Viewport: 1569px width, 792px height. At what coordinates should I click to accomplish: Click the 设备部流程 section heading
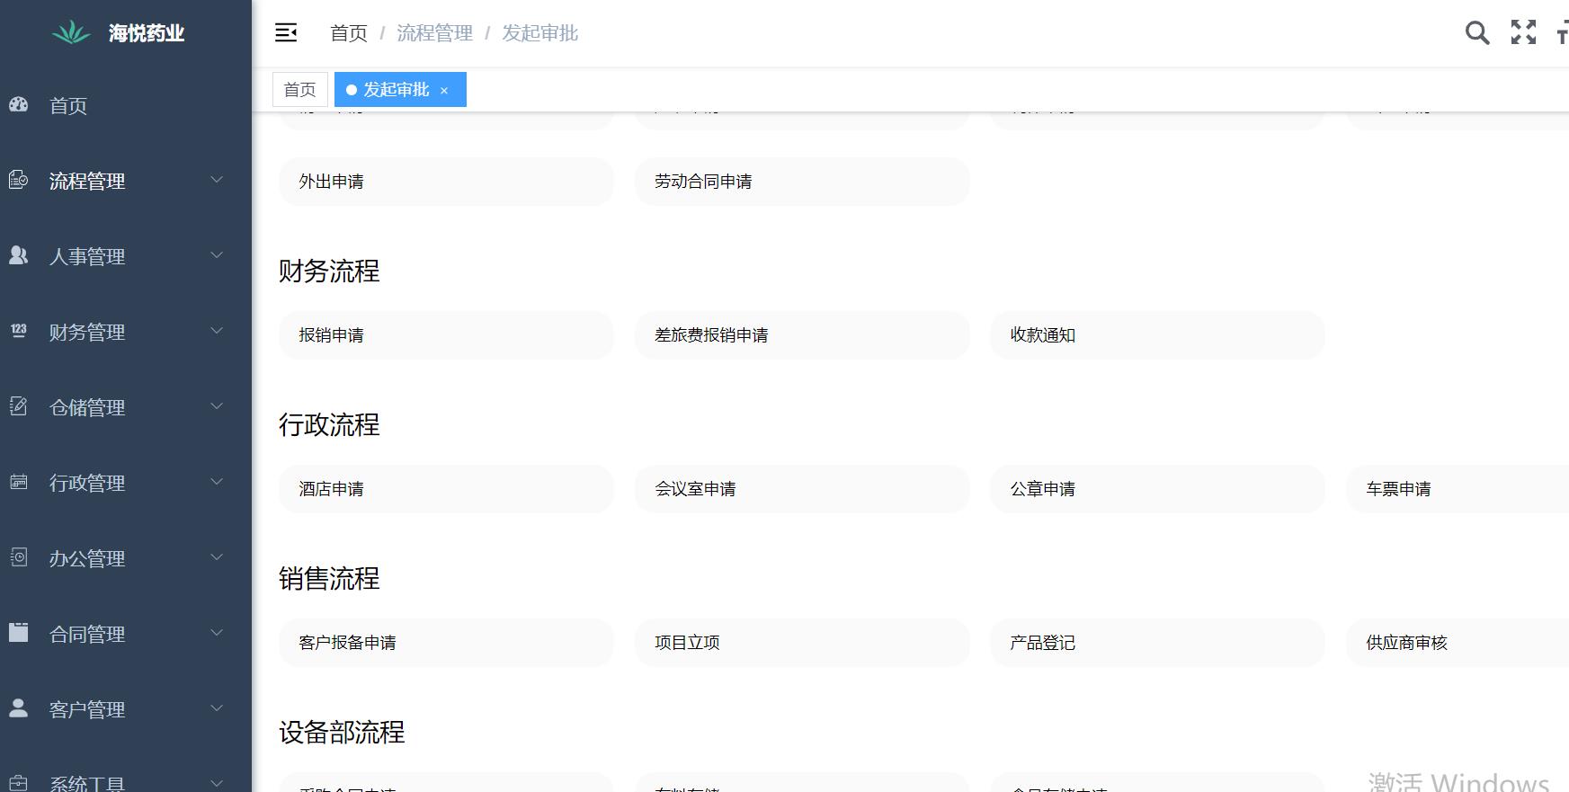click(x=342, y=733)
